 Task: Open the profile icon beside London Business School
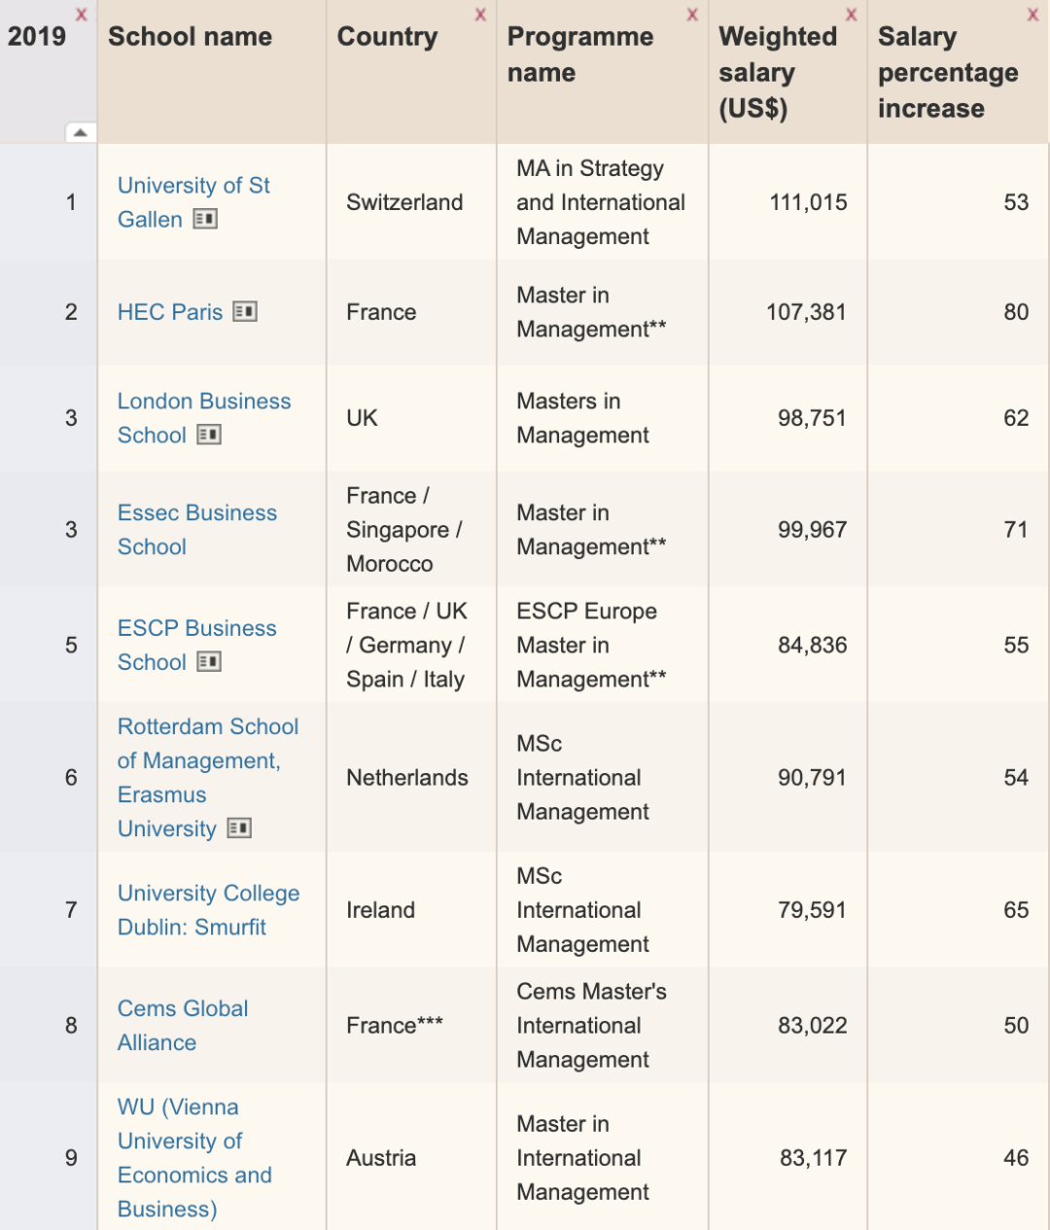pos(209,435)
